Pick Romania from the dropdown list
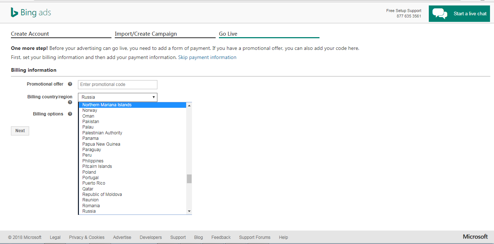 91,206
